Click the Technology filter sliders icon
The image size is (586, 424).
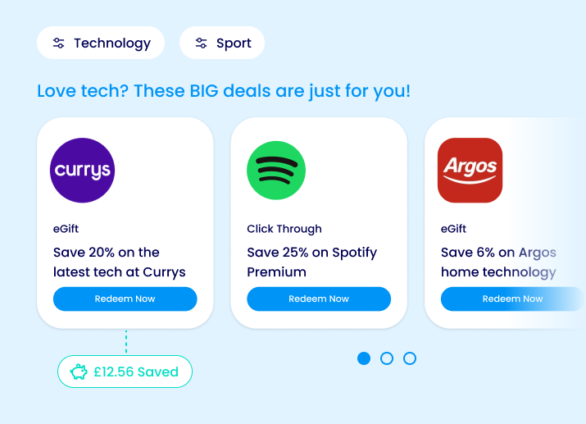59,43
